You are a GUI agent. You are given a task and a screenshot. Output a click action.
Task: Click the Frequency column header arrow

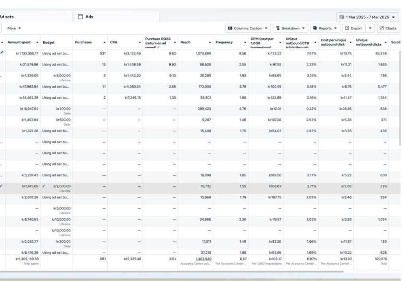click(x=245, y=42)
